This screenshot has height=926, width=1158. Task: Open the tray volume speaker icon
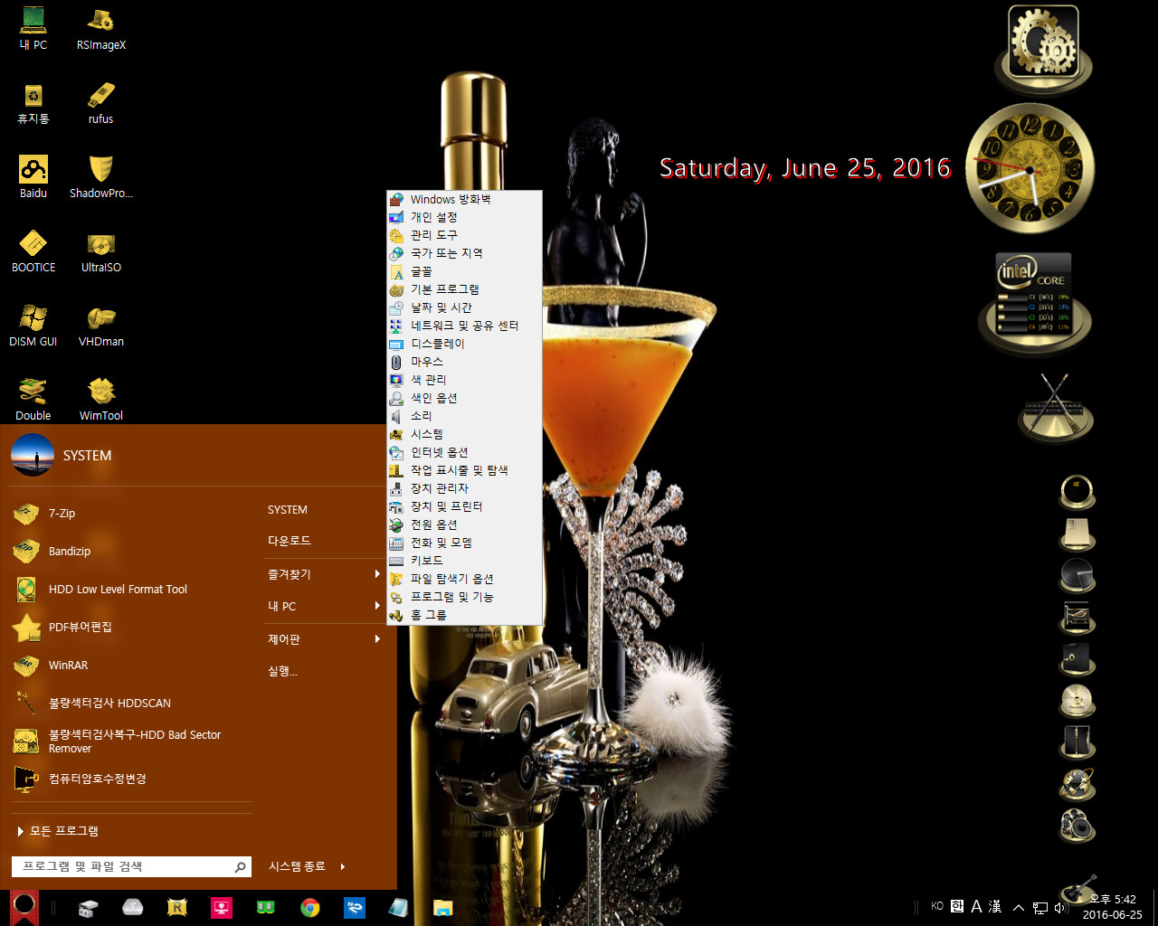(1060, 907)
